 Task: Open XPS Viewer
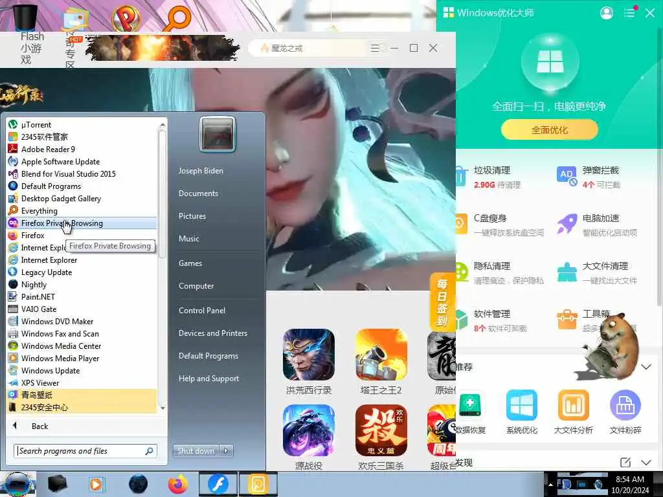pos(82,383)
